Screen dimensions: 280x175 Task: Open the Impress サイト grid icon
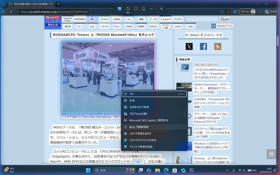point(213,26)
